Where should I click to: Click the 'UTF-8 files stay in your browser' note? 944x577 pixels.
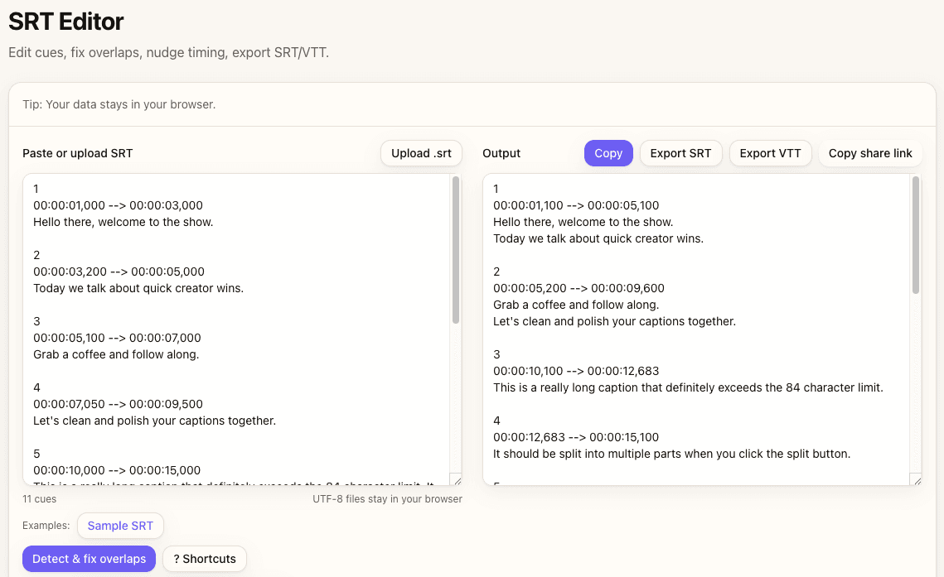pyautogui.click(x=387, y=498)
